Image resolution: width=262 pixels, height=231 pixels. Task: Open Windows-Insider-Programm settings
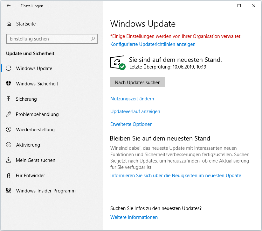tap(46, 191)
